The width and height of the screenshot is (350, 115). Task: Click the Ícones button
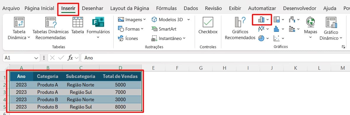click(128, 39)
